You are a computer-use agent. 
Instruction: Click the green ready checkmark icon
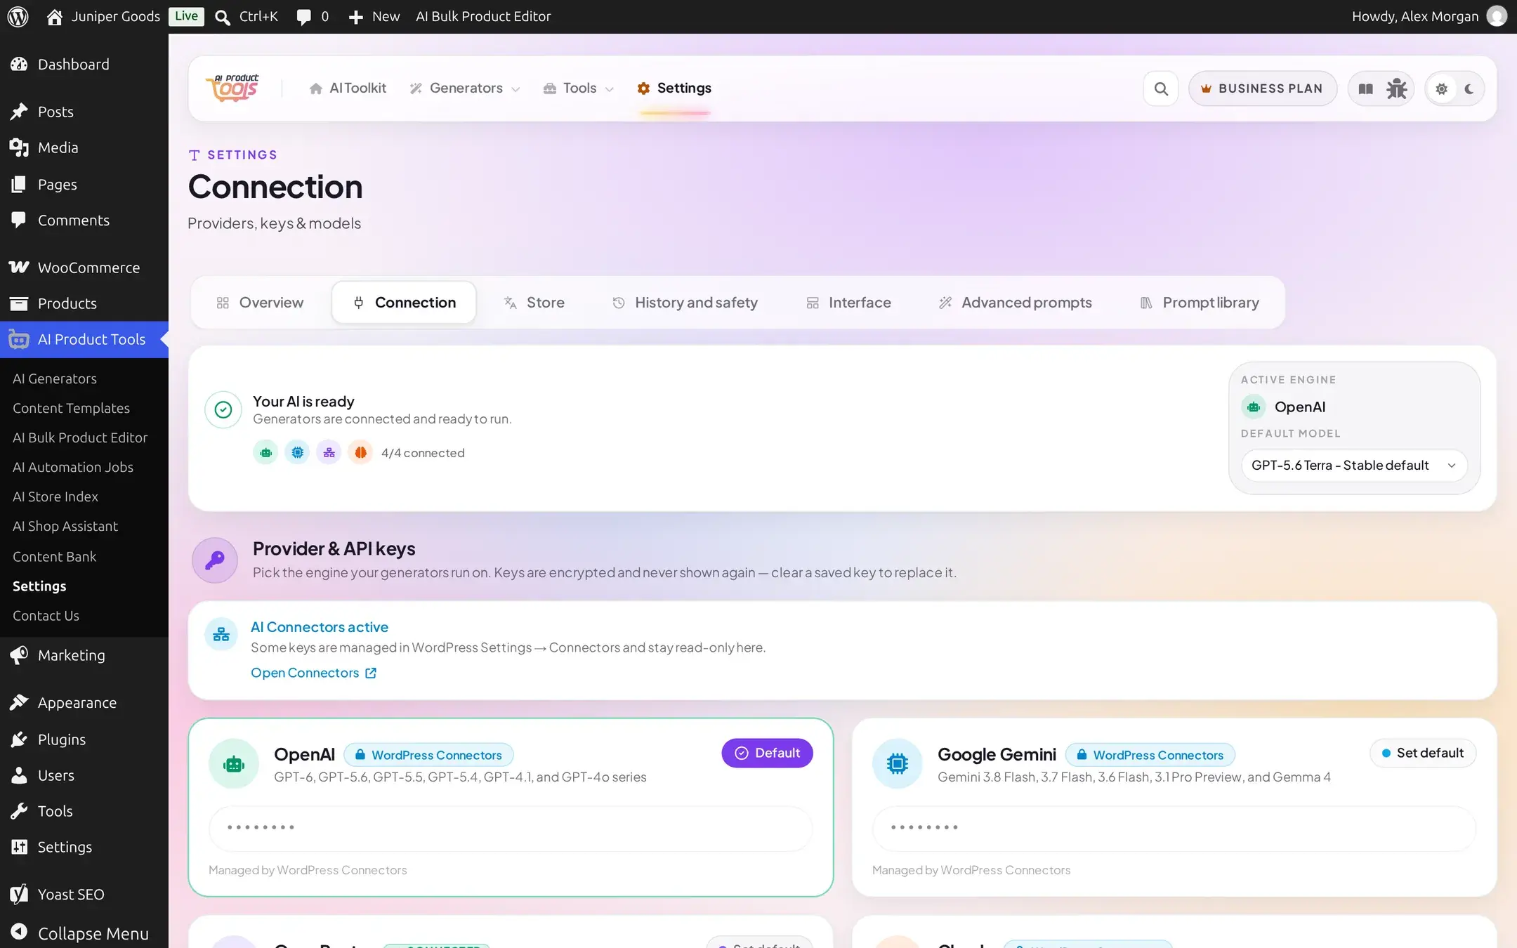pyautogui.click(x=223, y=409)
